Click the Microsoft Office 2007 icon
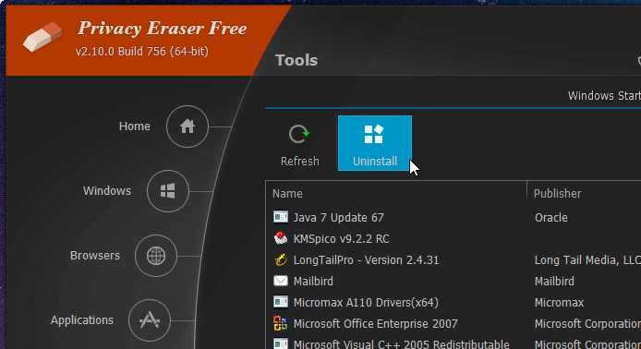The height and width of the screenshot is (349, 641). tap(281, 323)
